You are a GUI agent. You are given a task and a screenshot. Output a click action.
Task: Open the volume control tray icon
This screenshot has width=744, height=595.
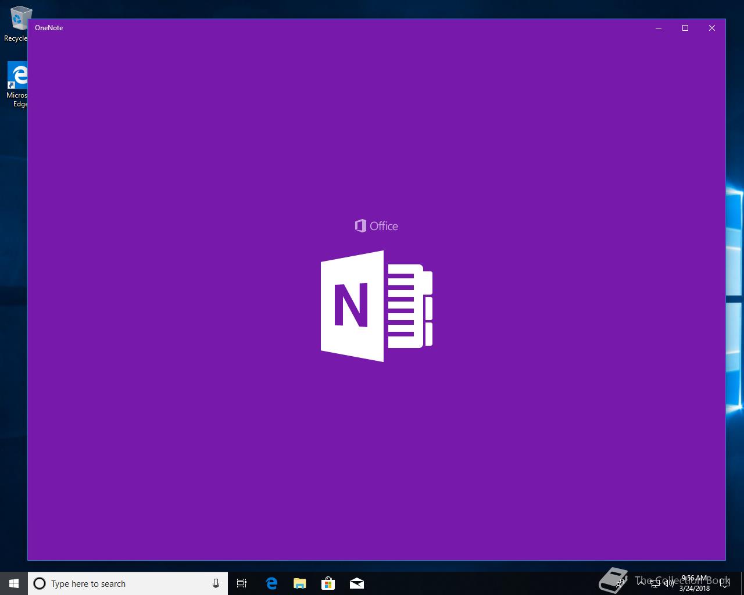point(669,583)
